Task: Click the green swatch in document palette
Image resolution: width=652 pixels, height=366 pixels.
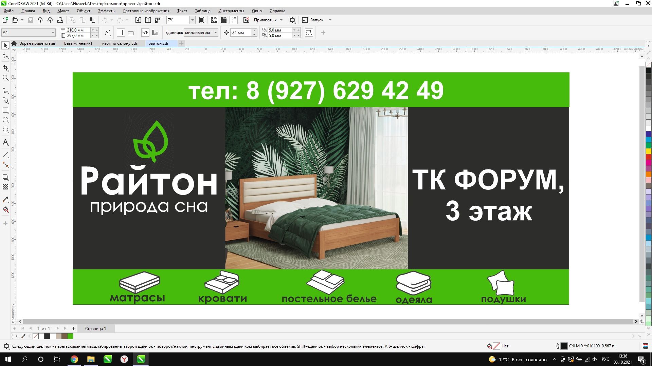Action: pos(70,336)
